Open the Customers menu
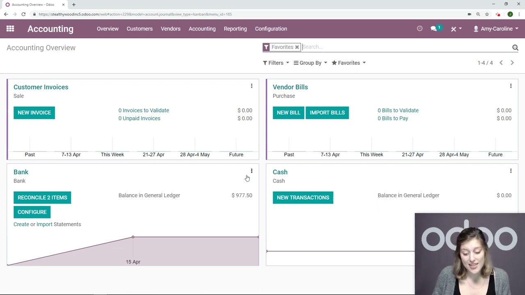This screenshot has height=295, width=525. click(139, 29)
